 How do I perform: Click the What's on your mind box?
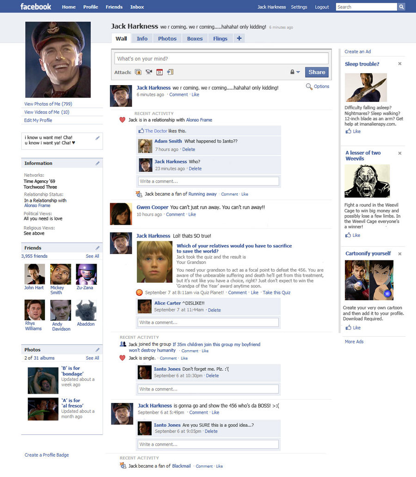pos(221,58)
